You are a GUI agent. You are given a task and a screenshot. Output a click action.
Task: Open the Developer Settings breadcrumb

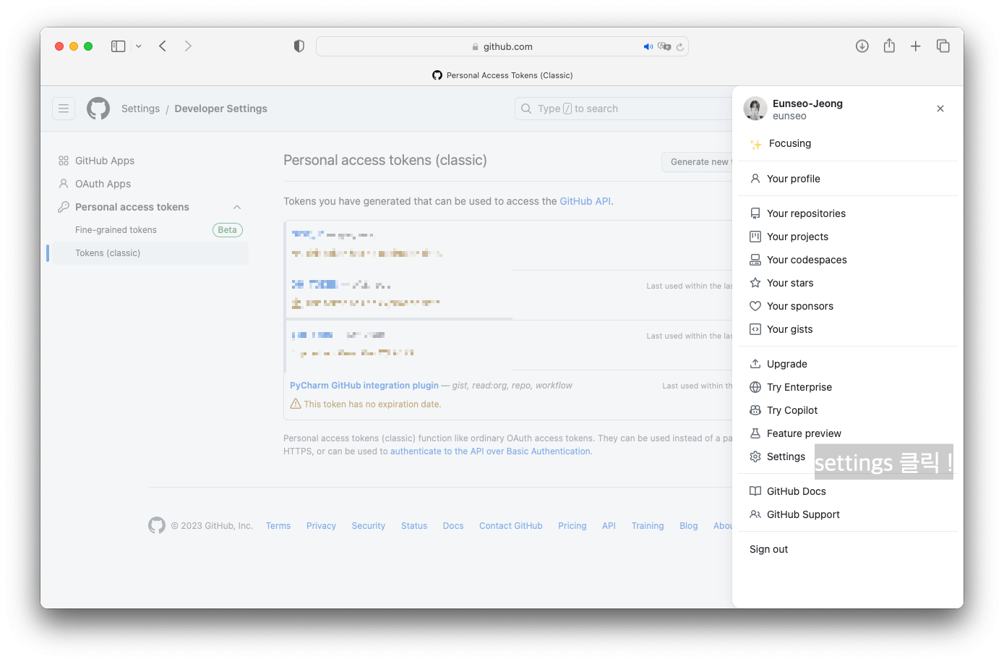pyautogui.click(x=220, y=109)
